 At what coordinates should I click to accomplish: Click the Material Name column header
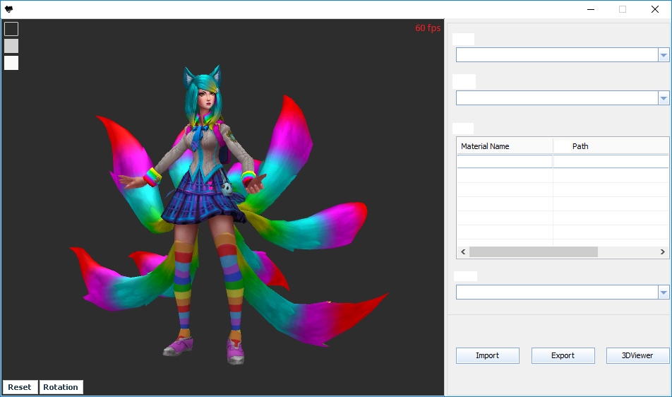(x=505, y=146)
